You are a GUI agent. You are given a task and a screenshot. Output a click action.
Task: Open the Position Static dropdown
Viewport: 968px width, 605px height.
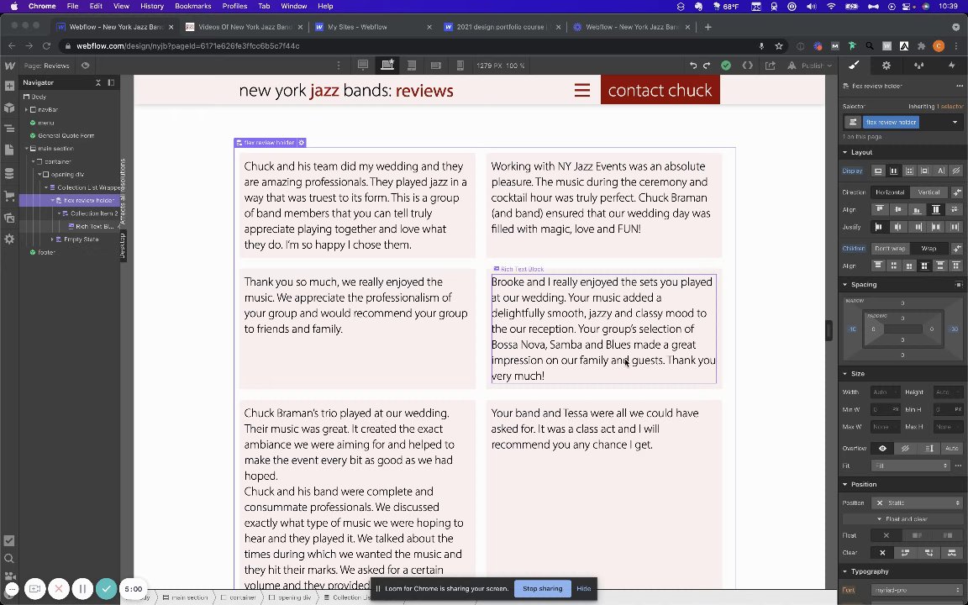pyautogui.click(x=918, y=503)
